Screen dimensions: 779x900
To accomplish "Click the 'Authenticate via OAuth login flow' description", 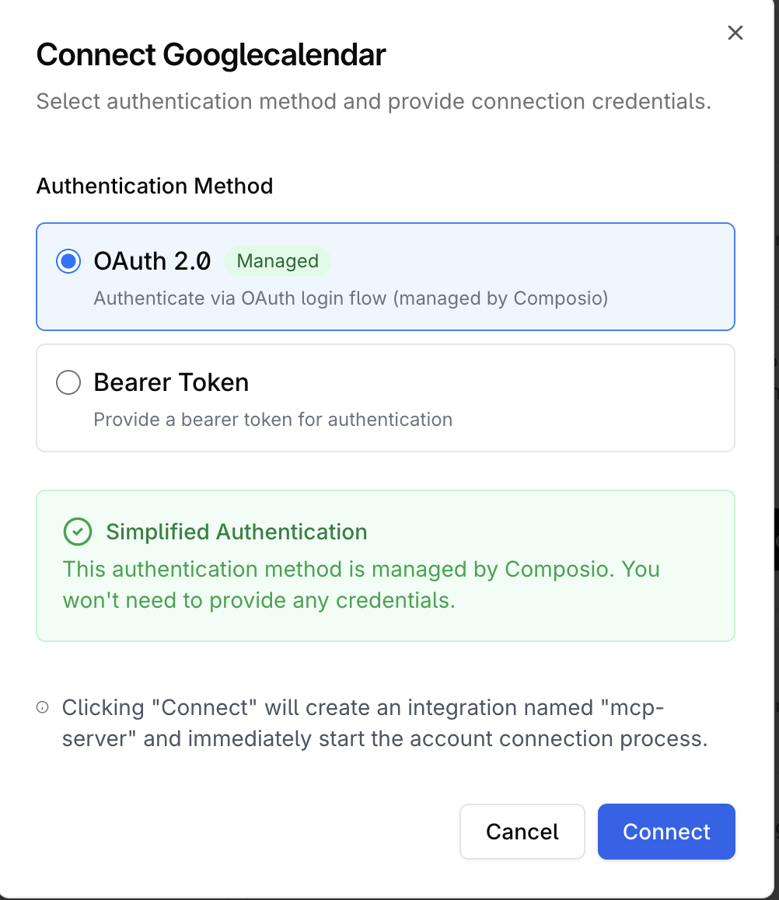I will coord(351,298).
